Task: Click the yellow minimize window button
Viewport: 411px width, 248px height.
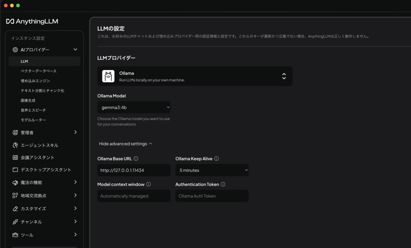Action: pyautogui.click(x=12, y=6)
